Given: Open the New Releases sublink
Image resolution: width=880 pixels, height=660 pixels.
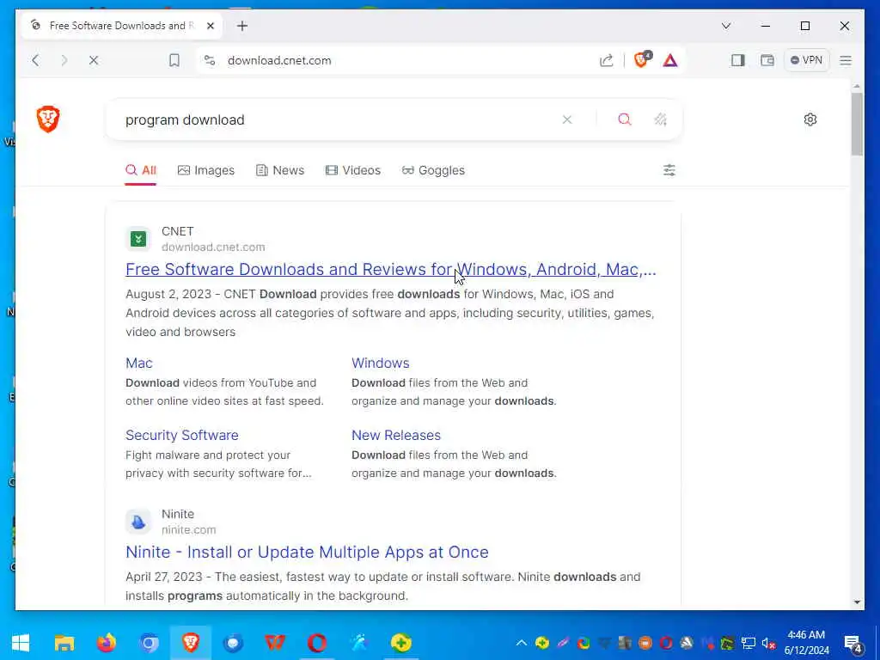Looking at the screenshot, I should 396,435.
